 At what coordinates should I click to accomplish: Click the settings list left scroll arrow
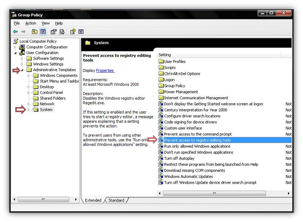point(160,193)
